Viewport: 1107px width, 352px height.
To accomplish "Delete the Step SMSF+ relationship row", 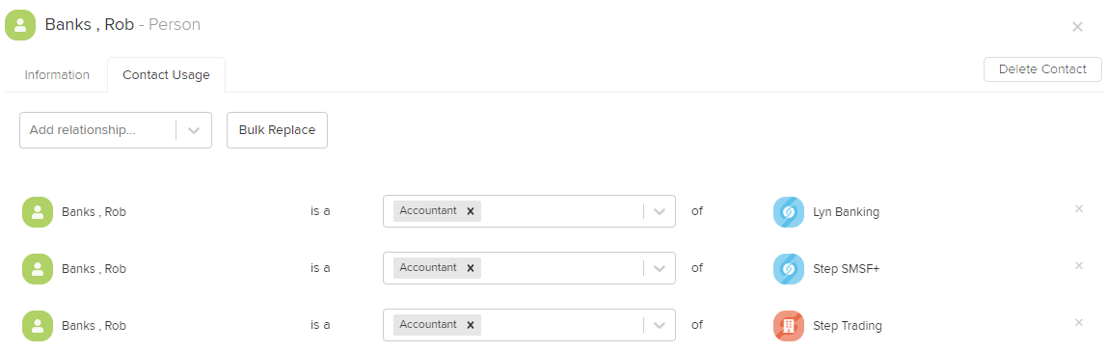I will 1079,266.
